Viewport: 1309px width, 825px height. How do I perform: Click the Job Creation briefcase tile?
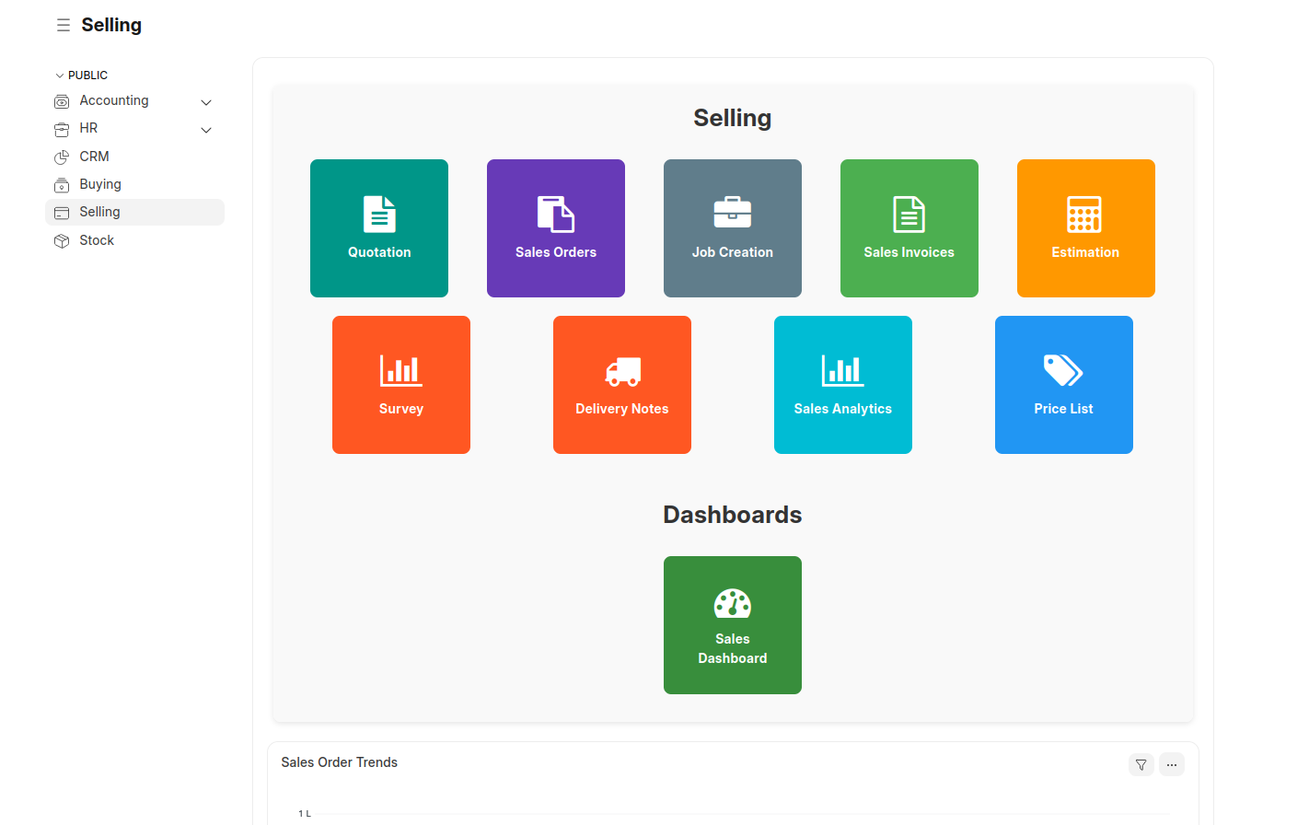click(733, 228)
